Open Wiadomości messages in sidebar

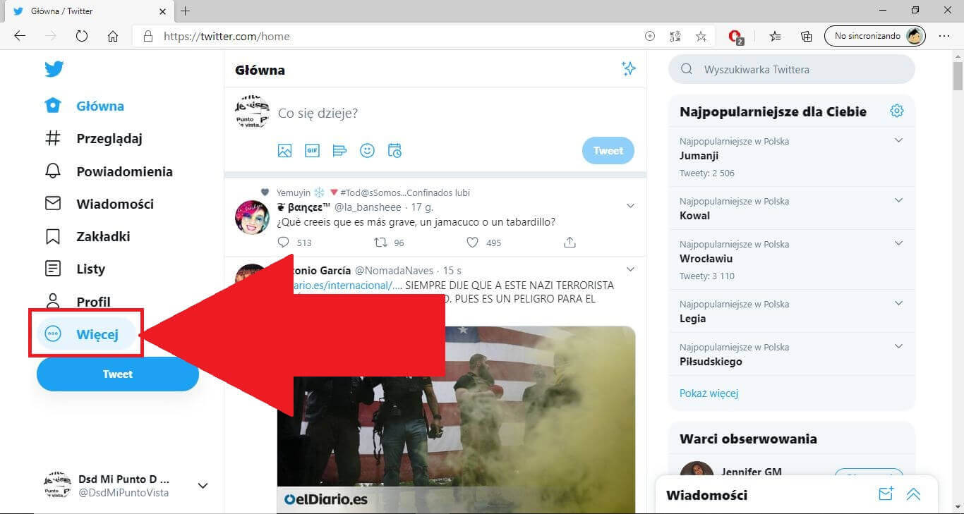pos(100,204)
